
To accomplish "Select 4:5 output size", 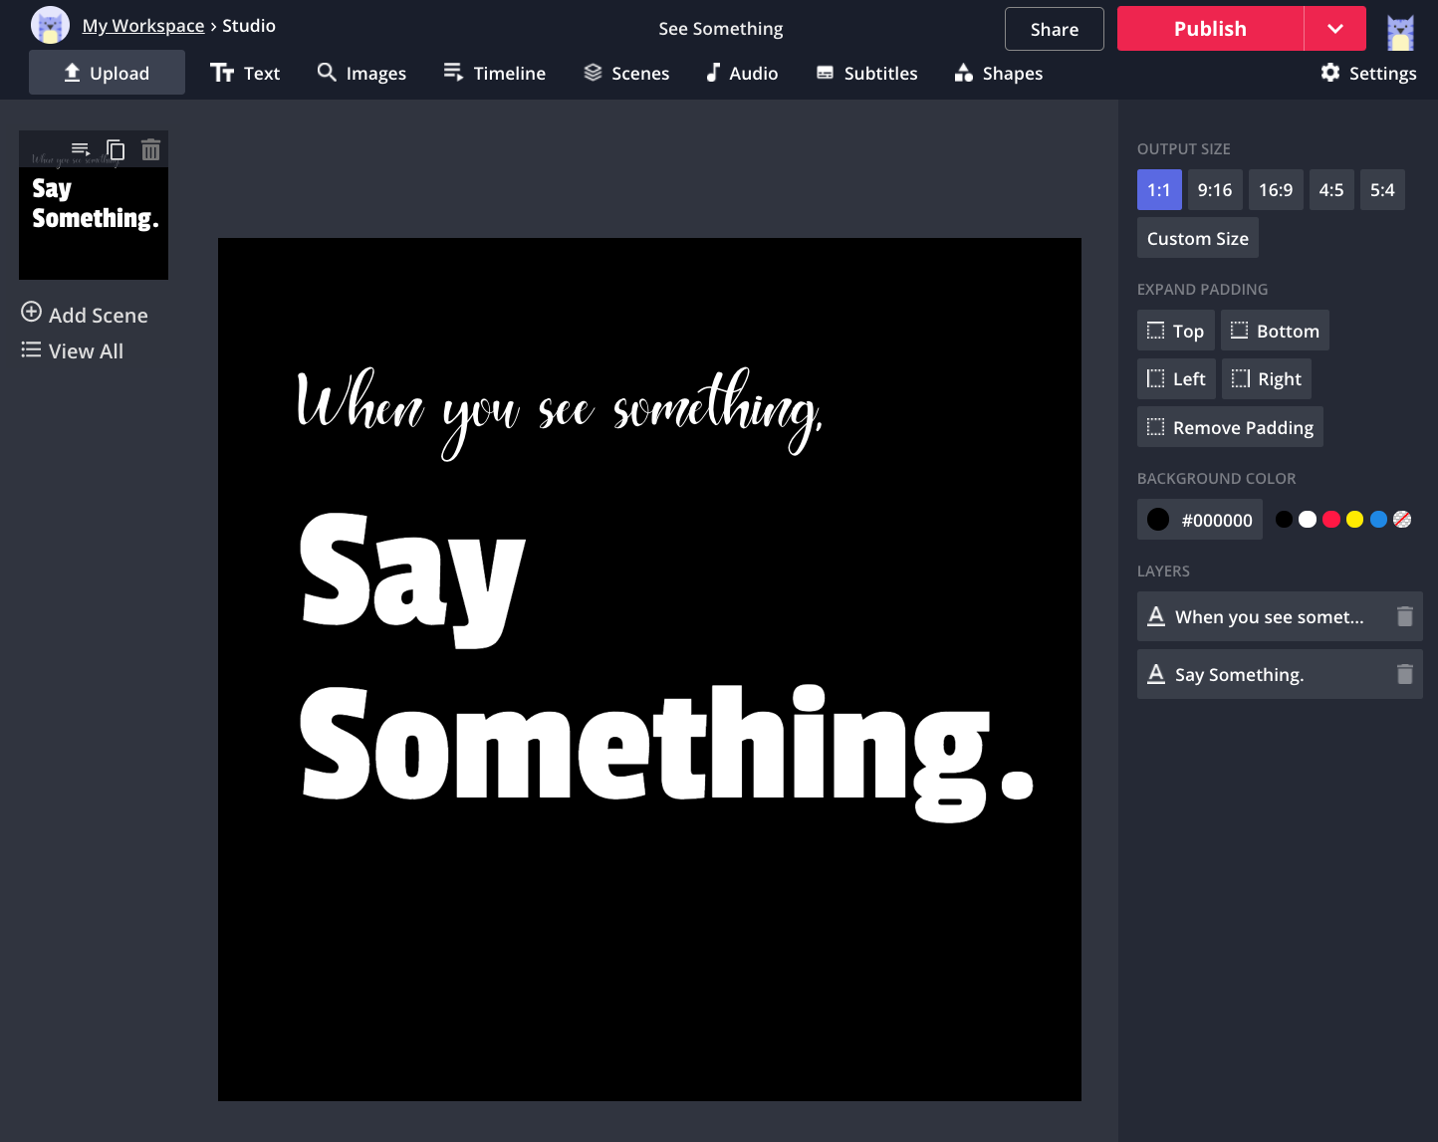I will point(1331,189).
